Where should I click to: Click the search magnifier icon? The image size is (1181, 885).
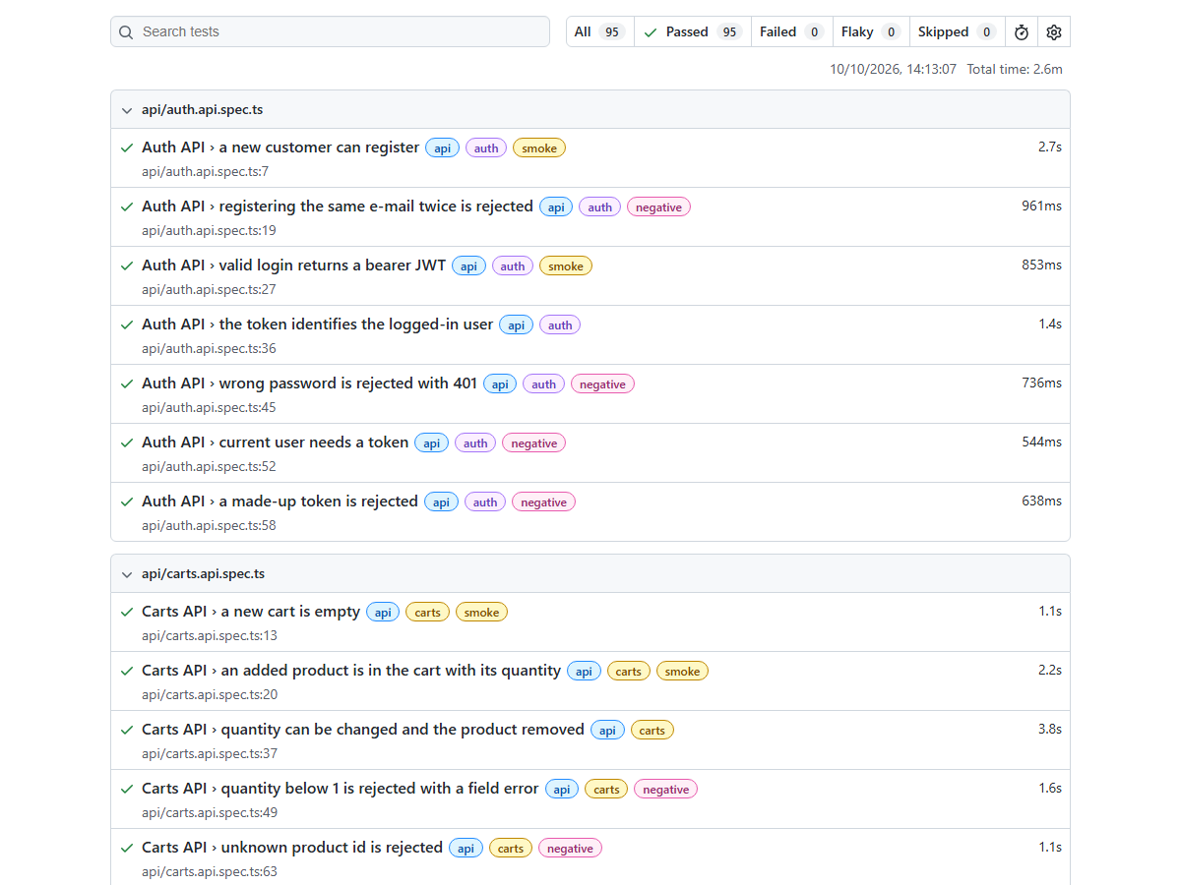[126, 31]
